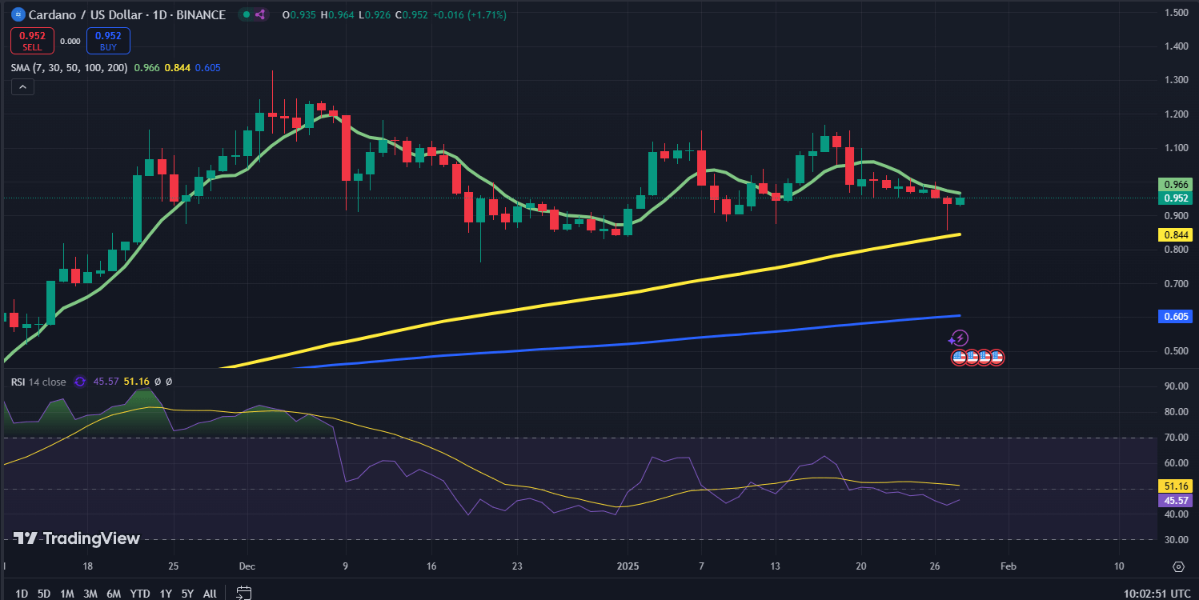This screenshot has height=600, width=1199.
Task: Select the 1M time range
Action: 67,594
